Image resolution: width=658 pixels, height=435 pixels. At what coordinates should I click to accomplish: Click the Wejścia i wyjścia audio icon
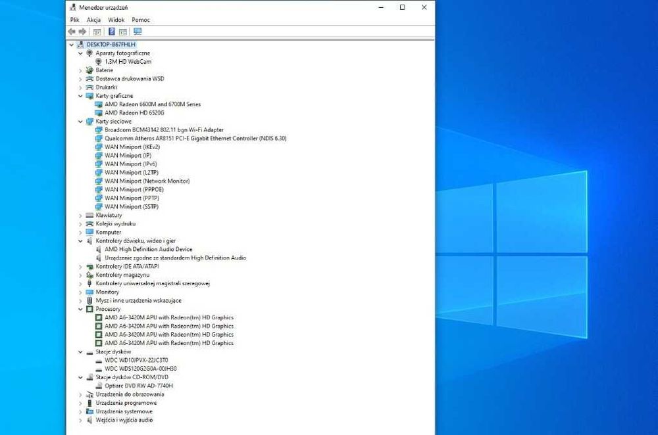(89, 420)
